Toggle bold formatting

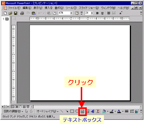pyautogui.click(x=97, y=13)
